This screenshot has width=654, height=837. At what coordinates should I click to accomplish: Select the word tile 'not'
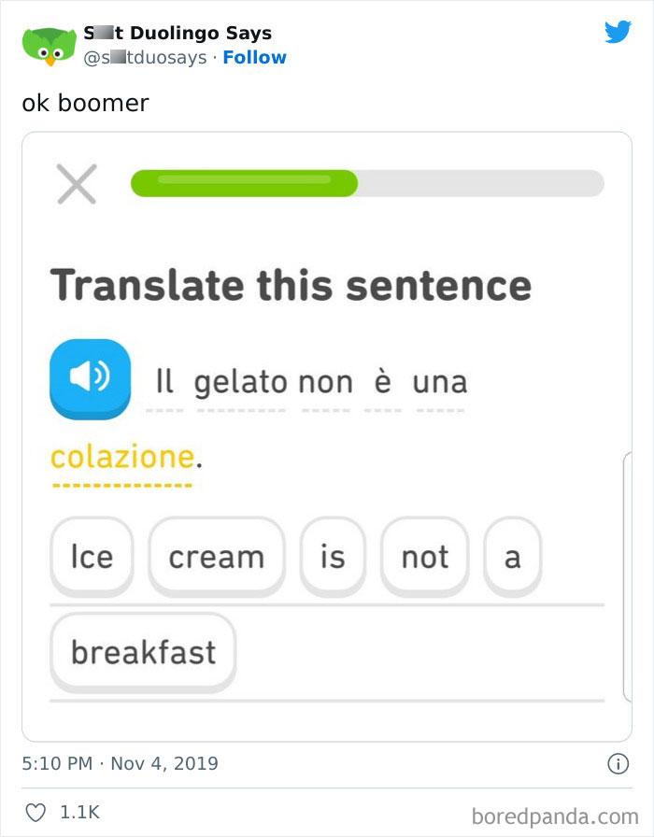[424, 557]
